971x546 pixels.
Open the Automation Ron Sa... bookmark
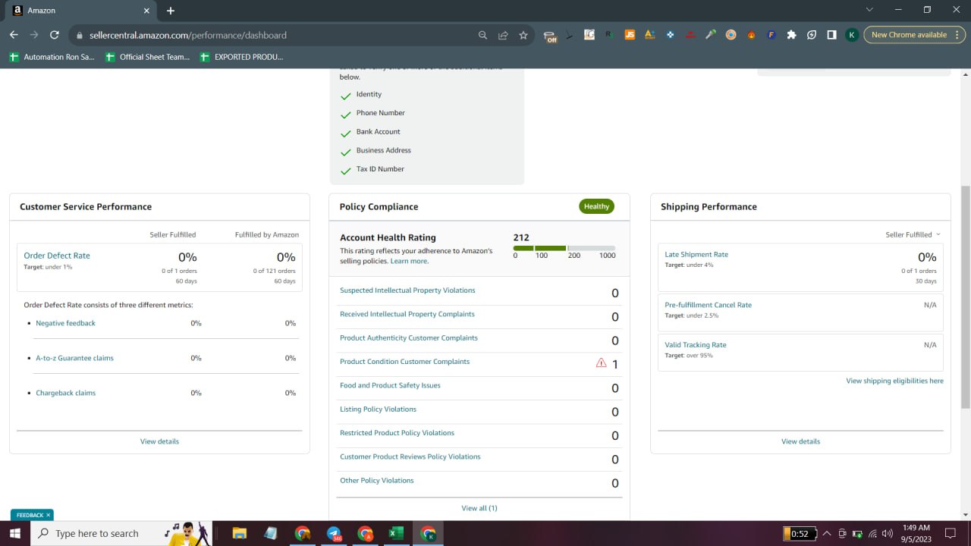52,57
